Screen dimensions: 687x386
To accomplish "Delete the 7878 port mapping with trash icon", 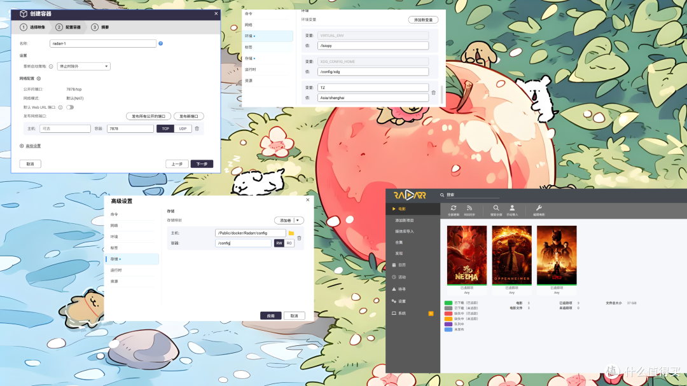I will pyautogui.click(x=197, y=129).
